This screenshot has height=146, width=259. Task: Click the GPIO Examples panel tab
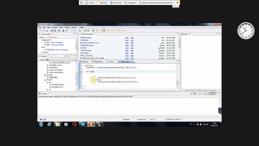[x=87, y=34]
